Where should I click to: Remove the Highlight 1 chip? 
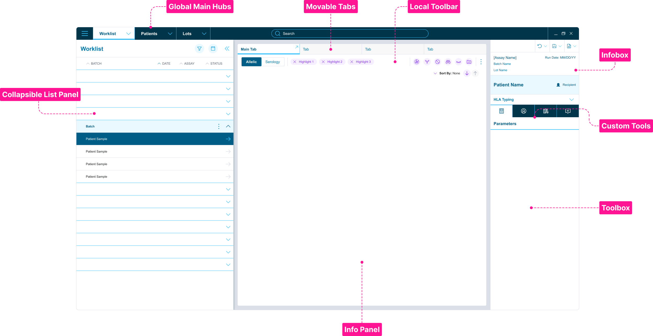click(294, 62)
